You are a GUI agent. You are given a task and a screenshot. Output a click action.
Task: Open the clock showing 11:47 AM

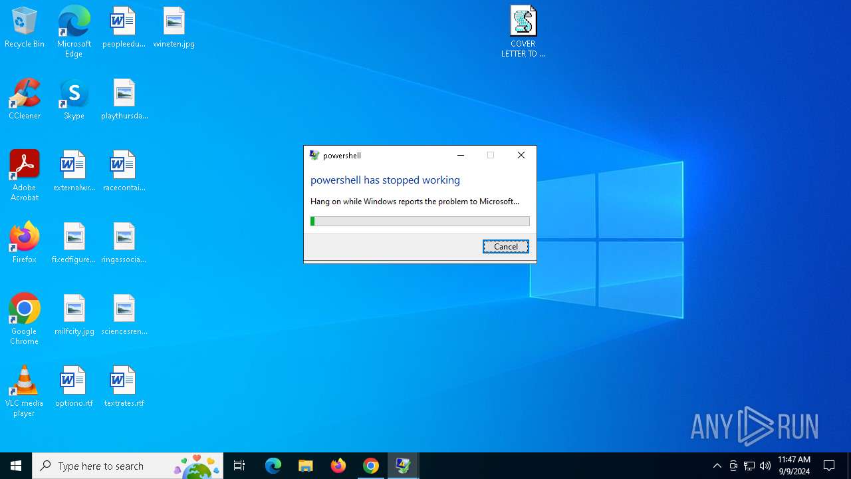(x=794, y=466)
